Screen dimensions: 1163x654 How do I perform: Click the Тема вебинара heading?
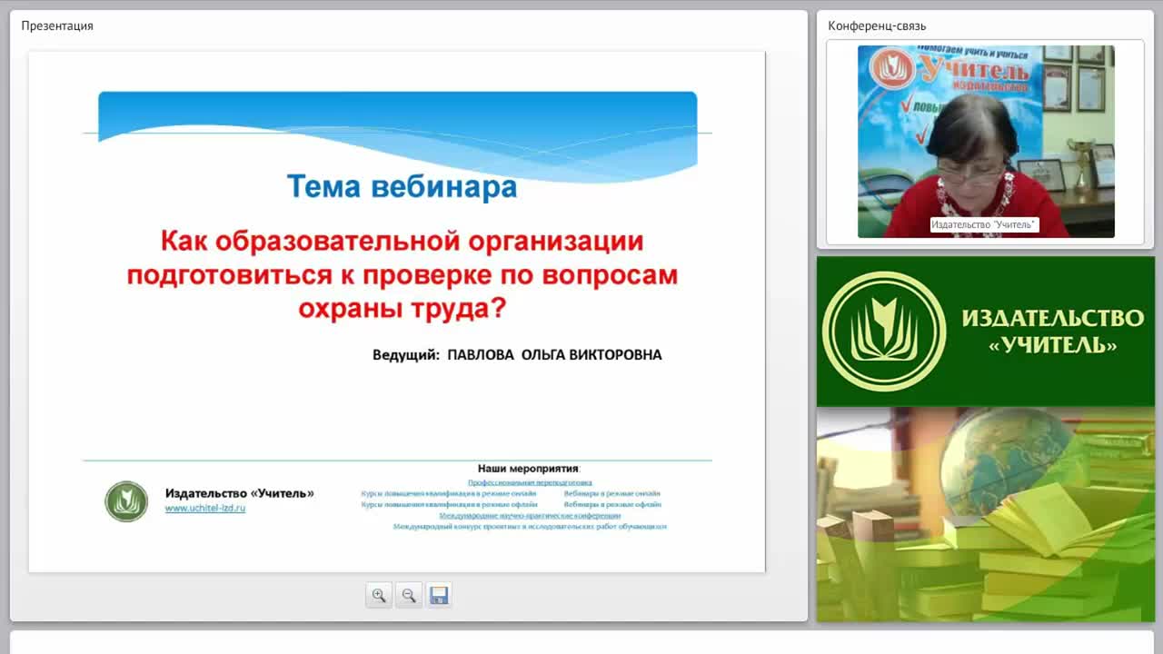[x=402, y=186]
